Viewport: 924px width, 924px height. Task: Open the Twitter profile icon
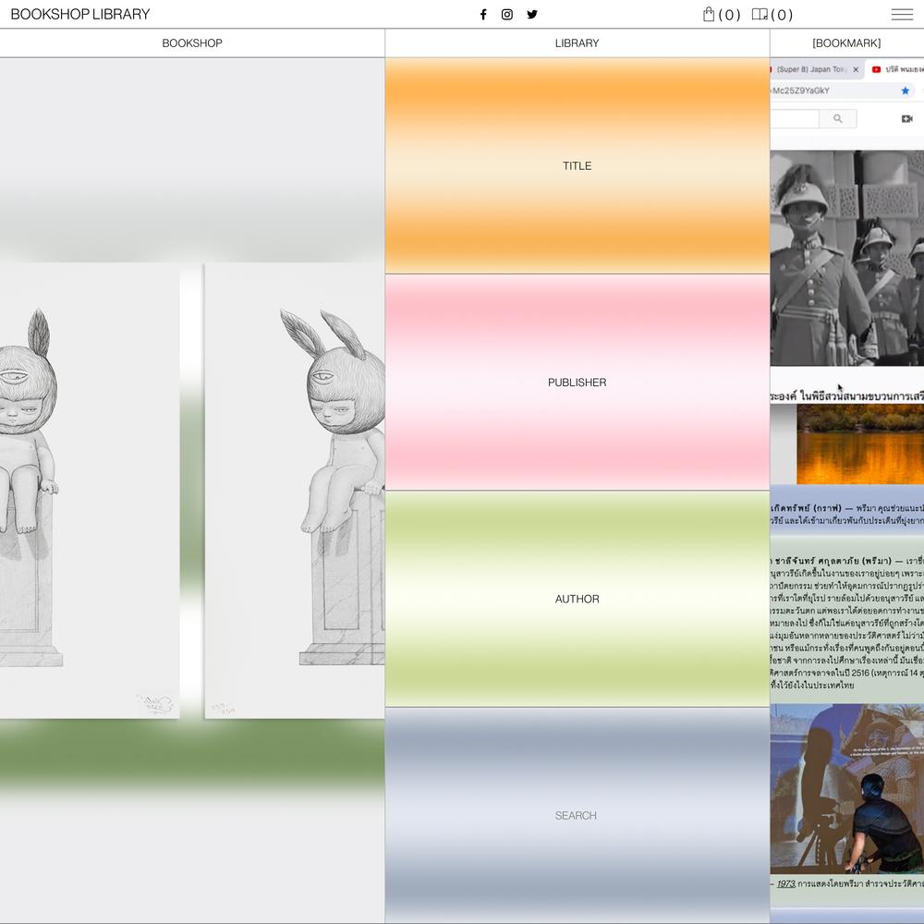532,15
